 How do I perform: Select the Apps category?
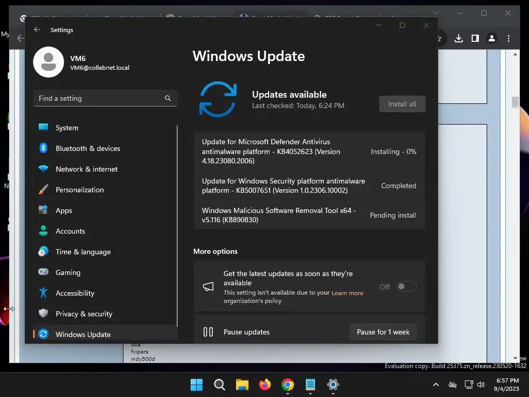105,210
